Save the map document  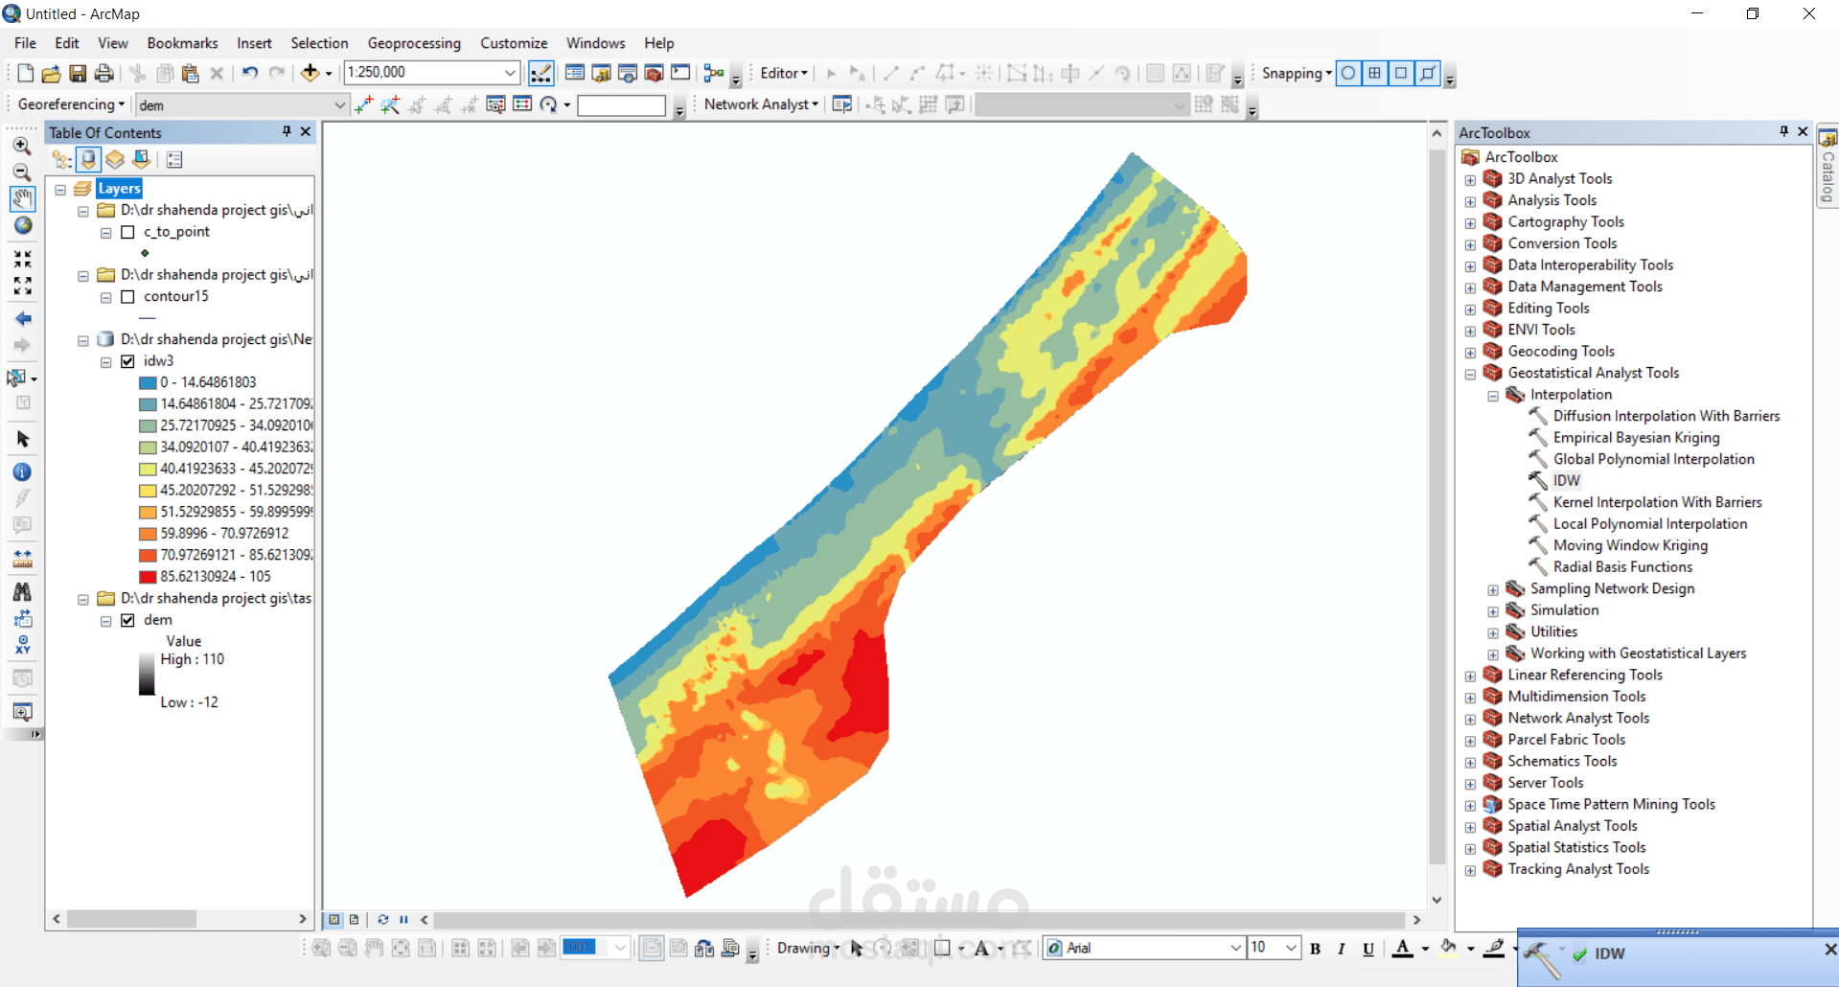pyautogui.click(x=78, y=73)
